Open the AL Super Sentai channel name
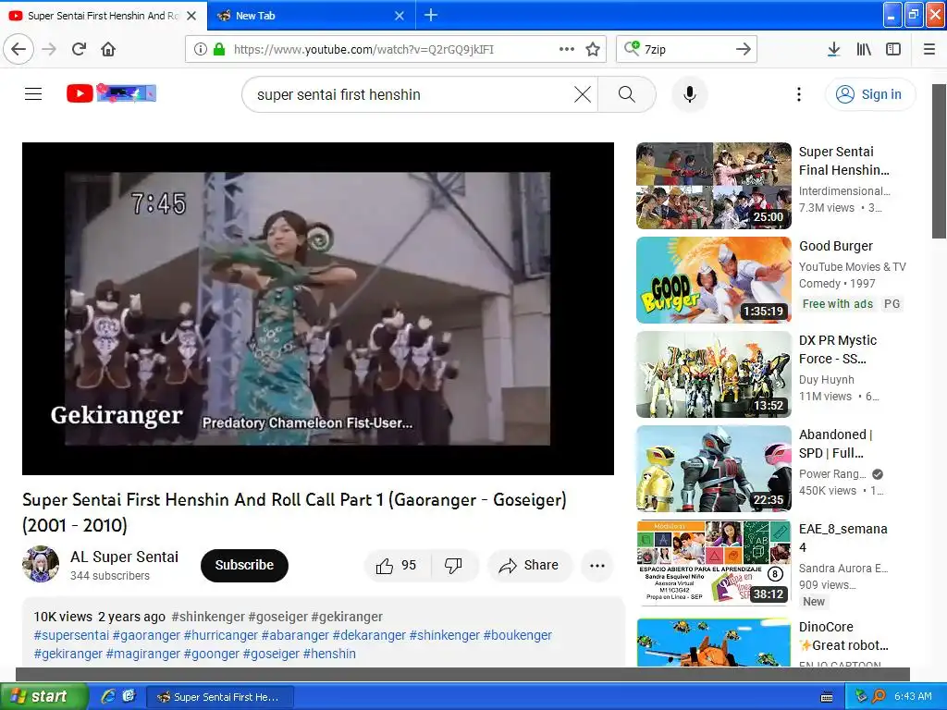This screenshot has width=947, height=710. coord(125,557)
